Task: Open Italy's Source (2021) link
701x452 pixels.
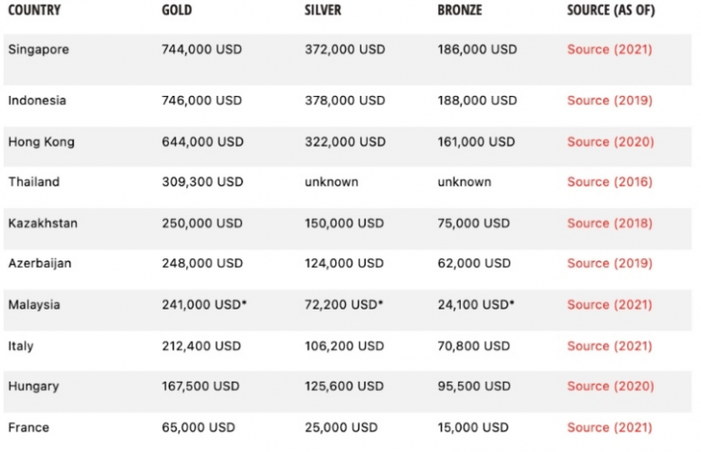Action: pos(610,346)
